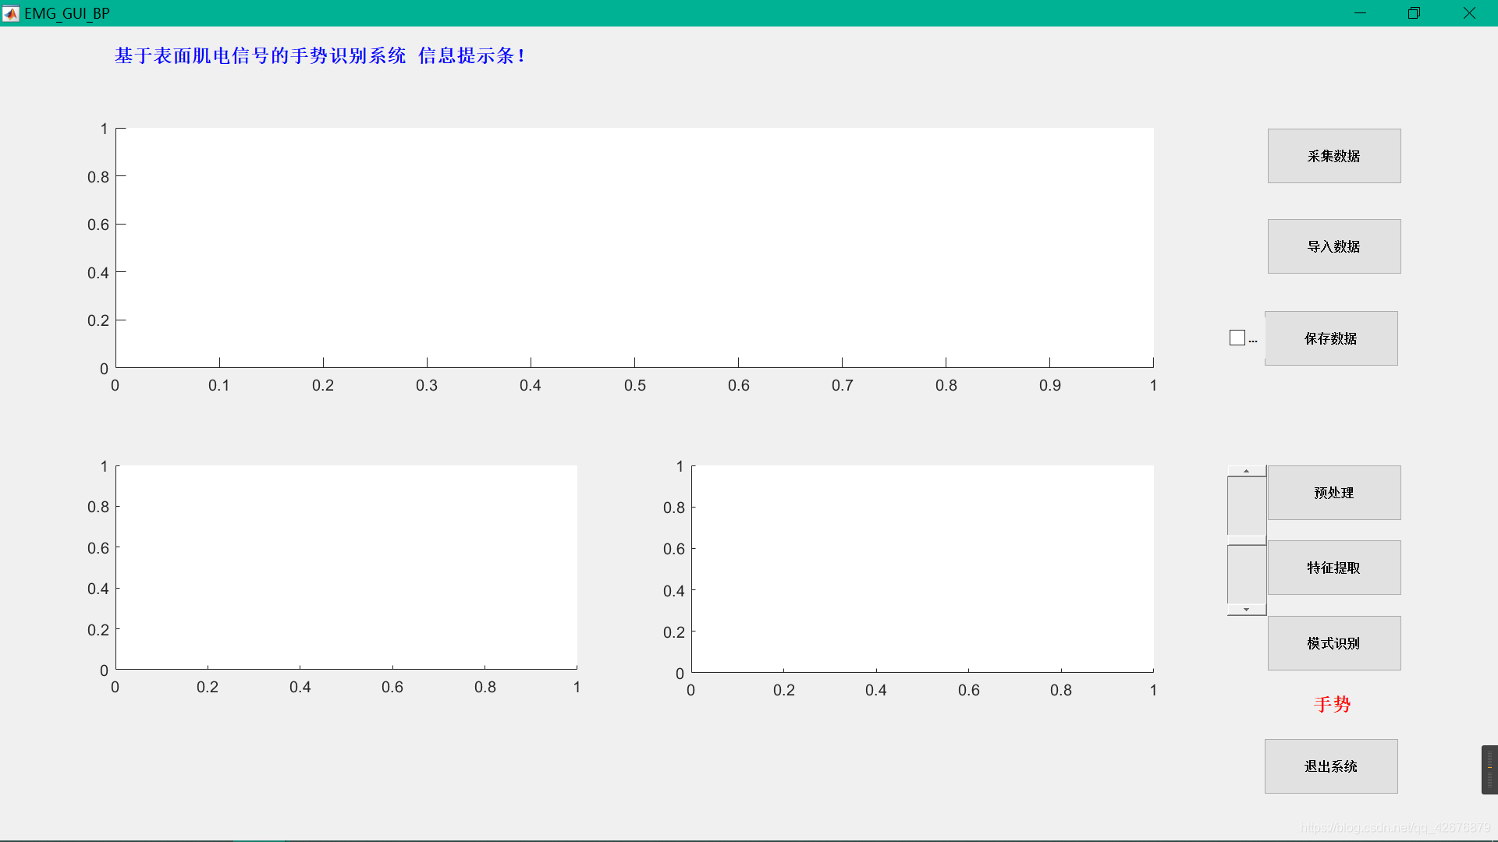Click inside the bottom-left plot axes
The width and height of the screenshot is (1498, 842).
tap(346, 567)
